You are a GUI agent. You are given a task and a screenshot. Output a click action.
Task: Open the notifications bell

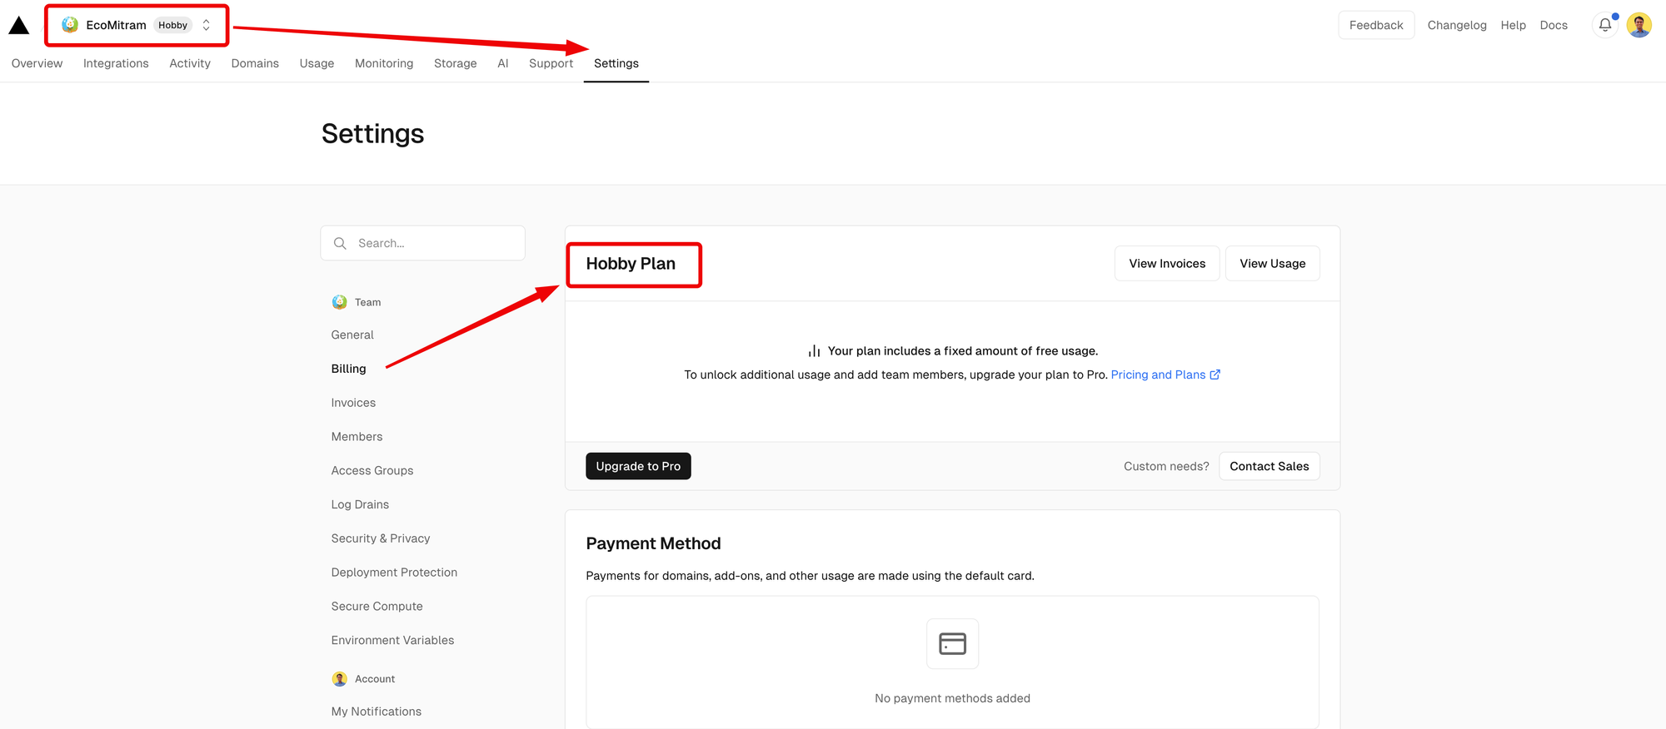click(1605, 25)
